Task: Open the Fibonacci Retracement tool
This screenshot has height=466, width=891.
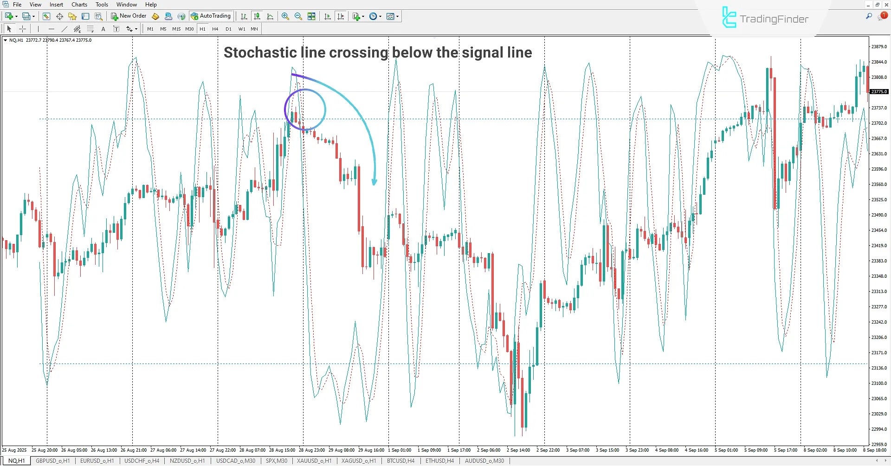Action: click(x=90, y=28)
